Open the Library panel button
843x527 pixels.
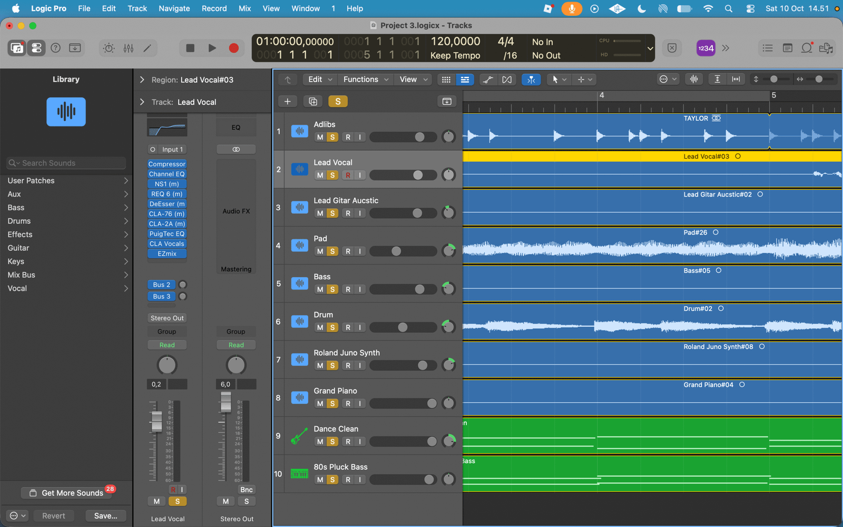pos(17,48)
